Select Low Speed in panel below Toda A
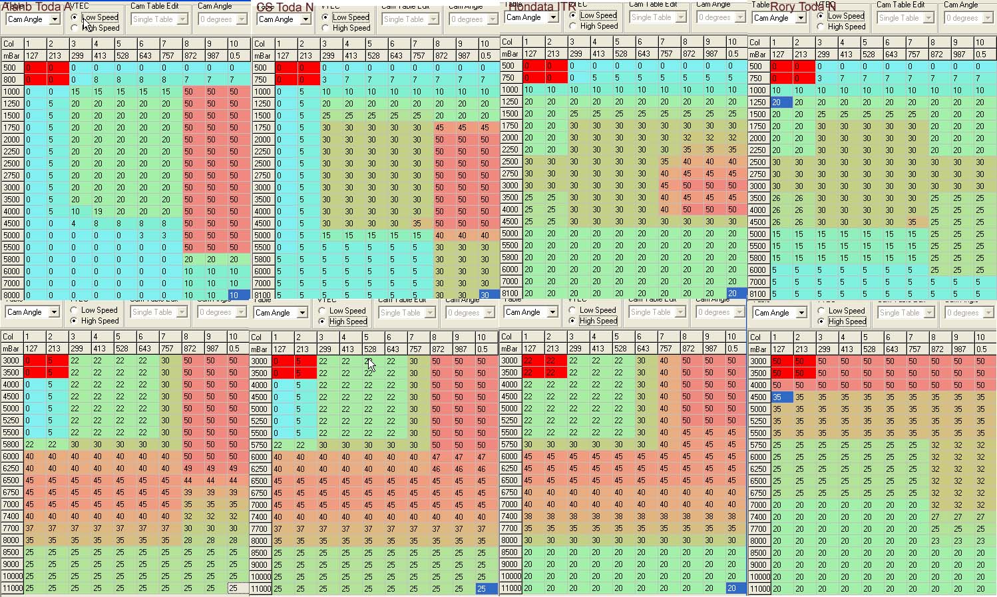This screenshot has height=597, width=997. 74,310
